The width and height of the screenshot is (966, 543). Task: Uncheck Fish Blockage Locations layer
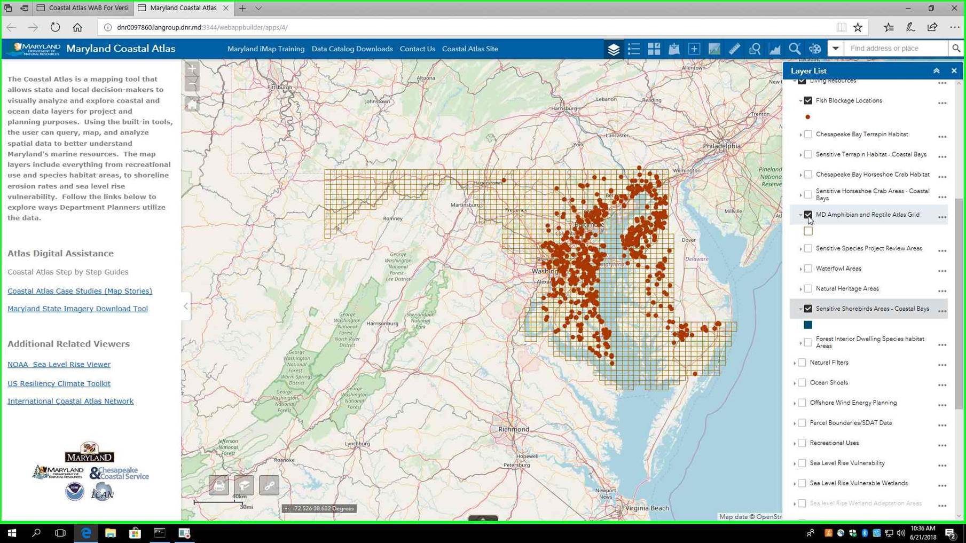[808, 101]
